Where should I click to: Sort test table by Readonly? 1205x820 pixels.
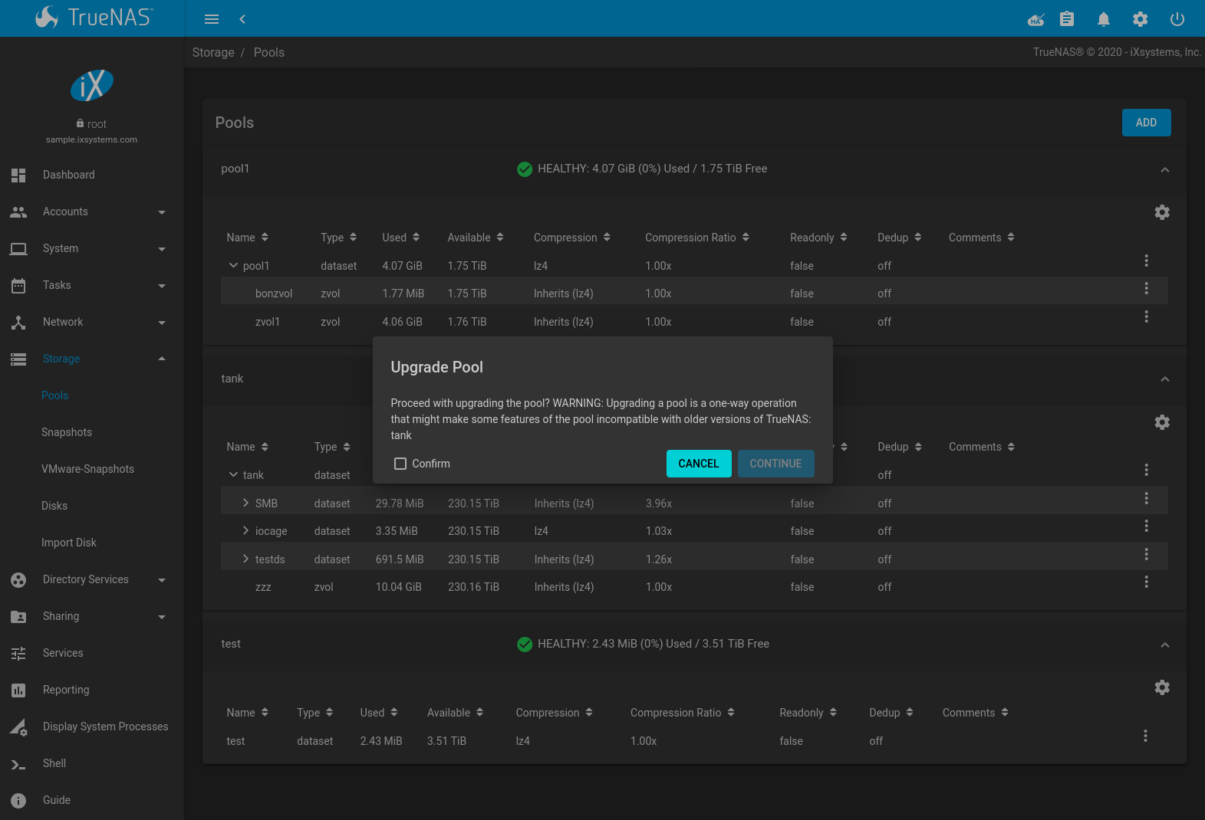808,713
